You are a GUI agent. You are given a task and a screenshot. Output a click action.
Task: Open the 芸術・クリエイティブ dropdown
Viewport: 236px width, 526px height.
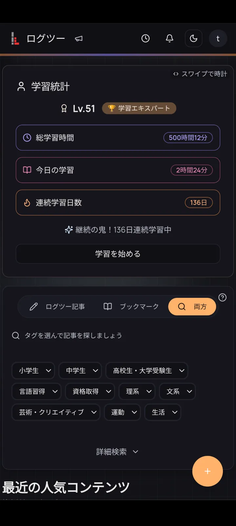[56, 412]
